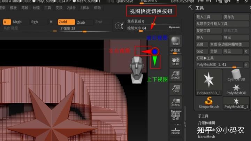Image resolution: width=251 pixels, height=141 pixels.
Task: Click the 100% actual size icon
Action: tap(176, 89)
